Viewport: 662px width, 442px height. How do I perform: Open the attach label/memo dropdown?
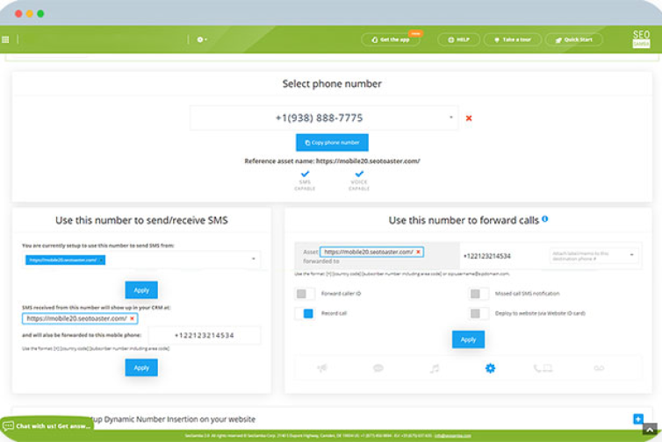594,255
